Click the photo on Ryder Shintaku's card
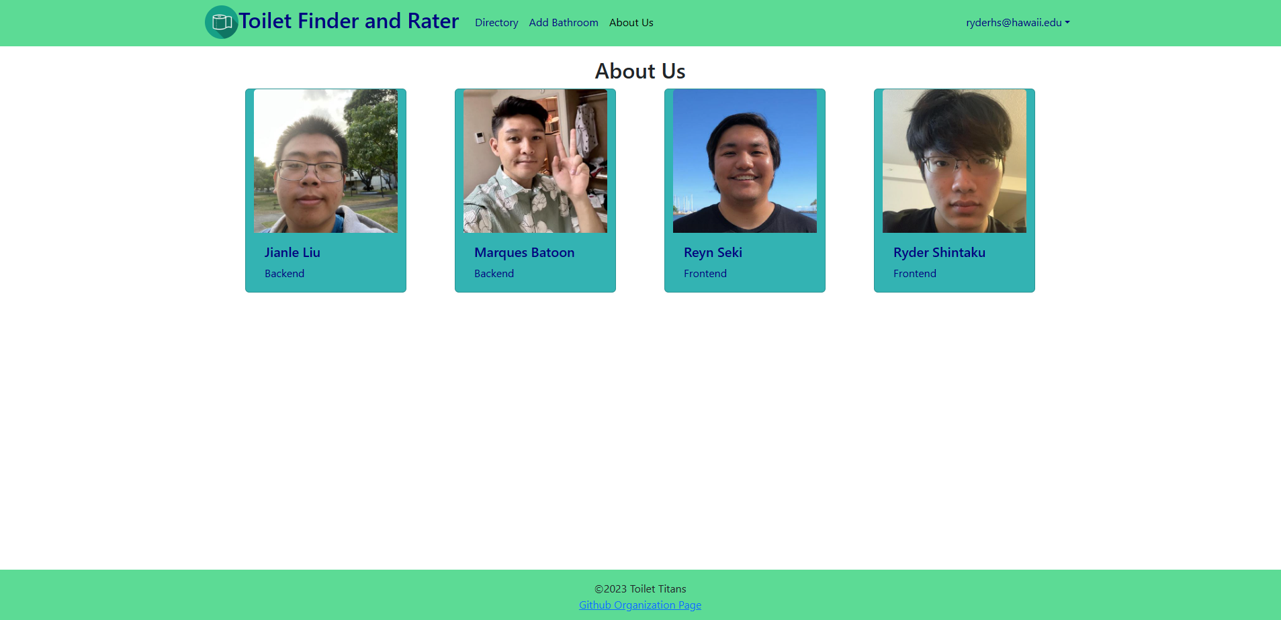 coord(955,161)
